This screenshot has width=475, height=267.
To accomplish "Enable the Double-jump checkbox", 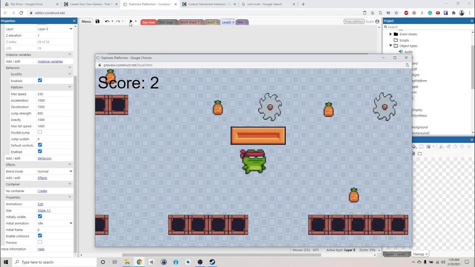I will pyautogui.click(x=40, y=132).
